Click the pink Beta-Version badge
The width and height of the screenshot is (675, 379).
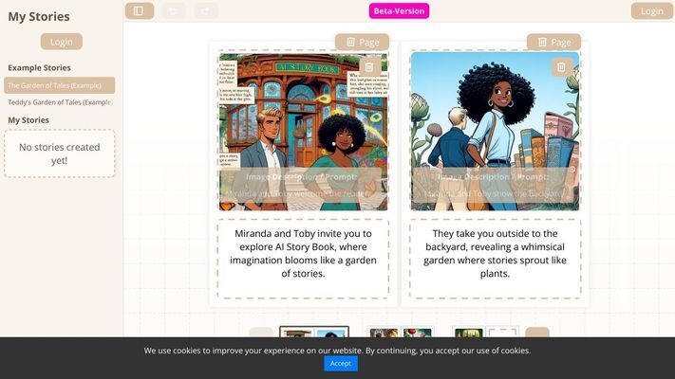point(399,10)
